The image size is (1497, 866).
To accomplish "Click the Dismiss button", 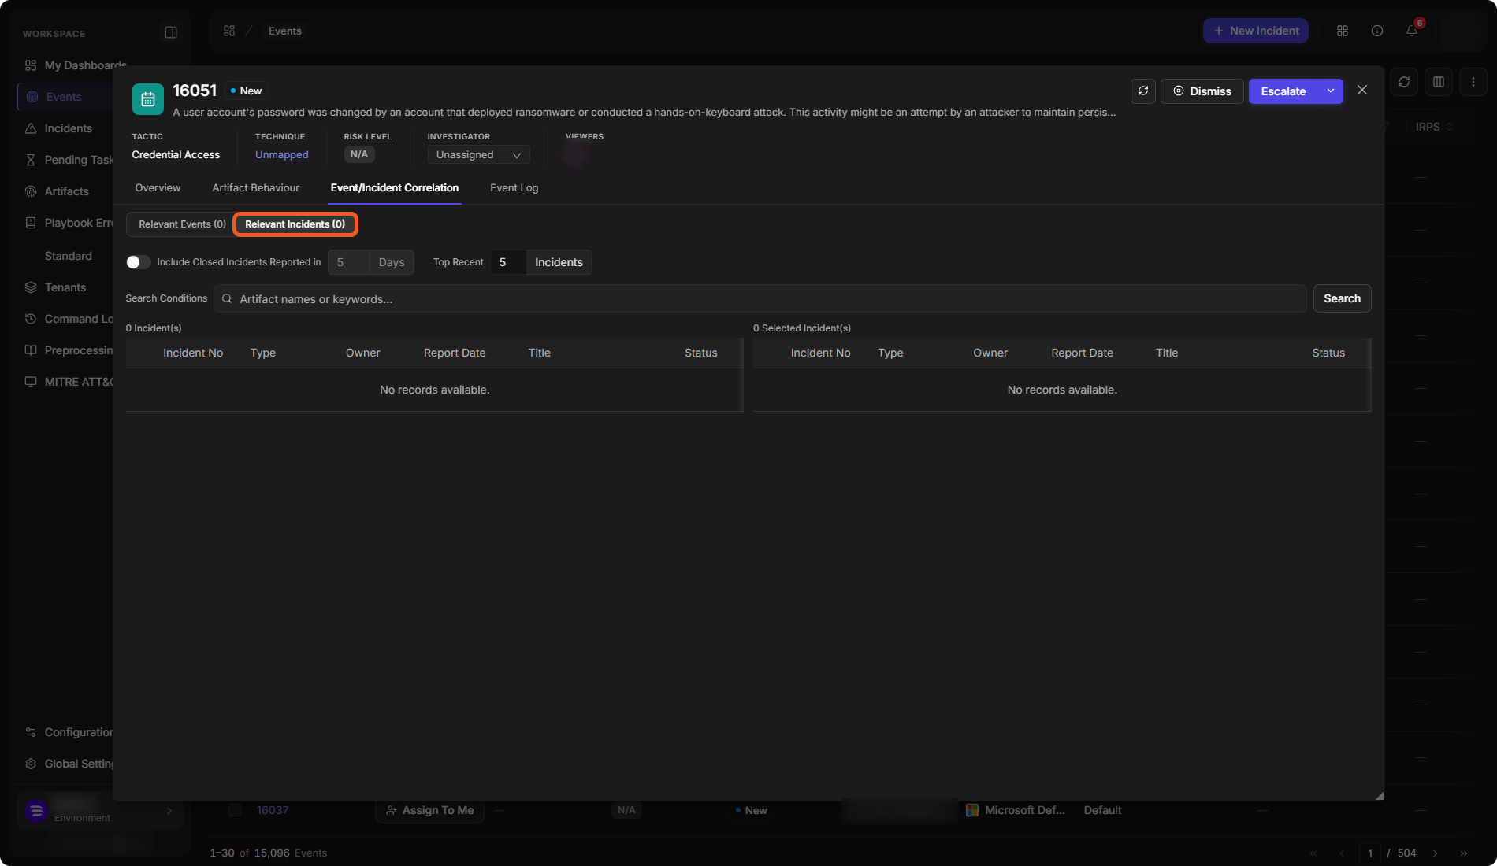I will point(1202,91).
